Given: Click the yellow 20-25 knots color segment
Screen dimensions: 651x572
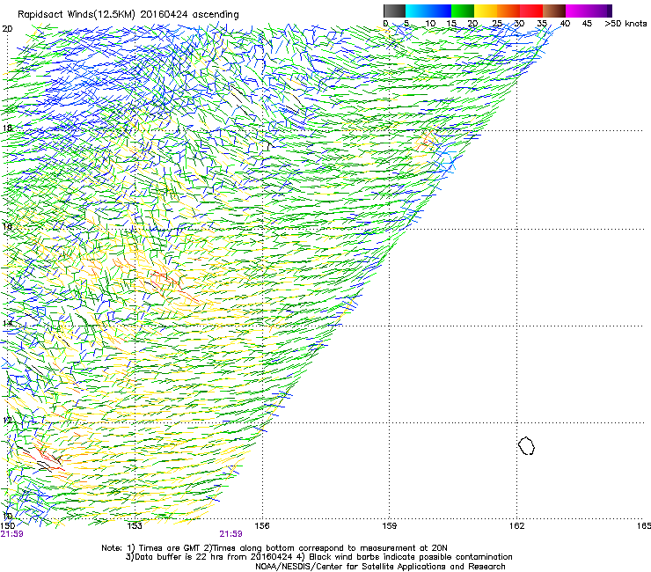Looking at the screenshot, I should pyautogui.click(x=486, y=11).
